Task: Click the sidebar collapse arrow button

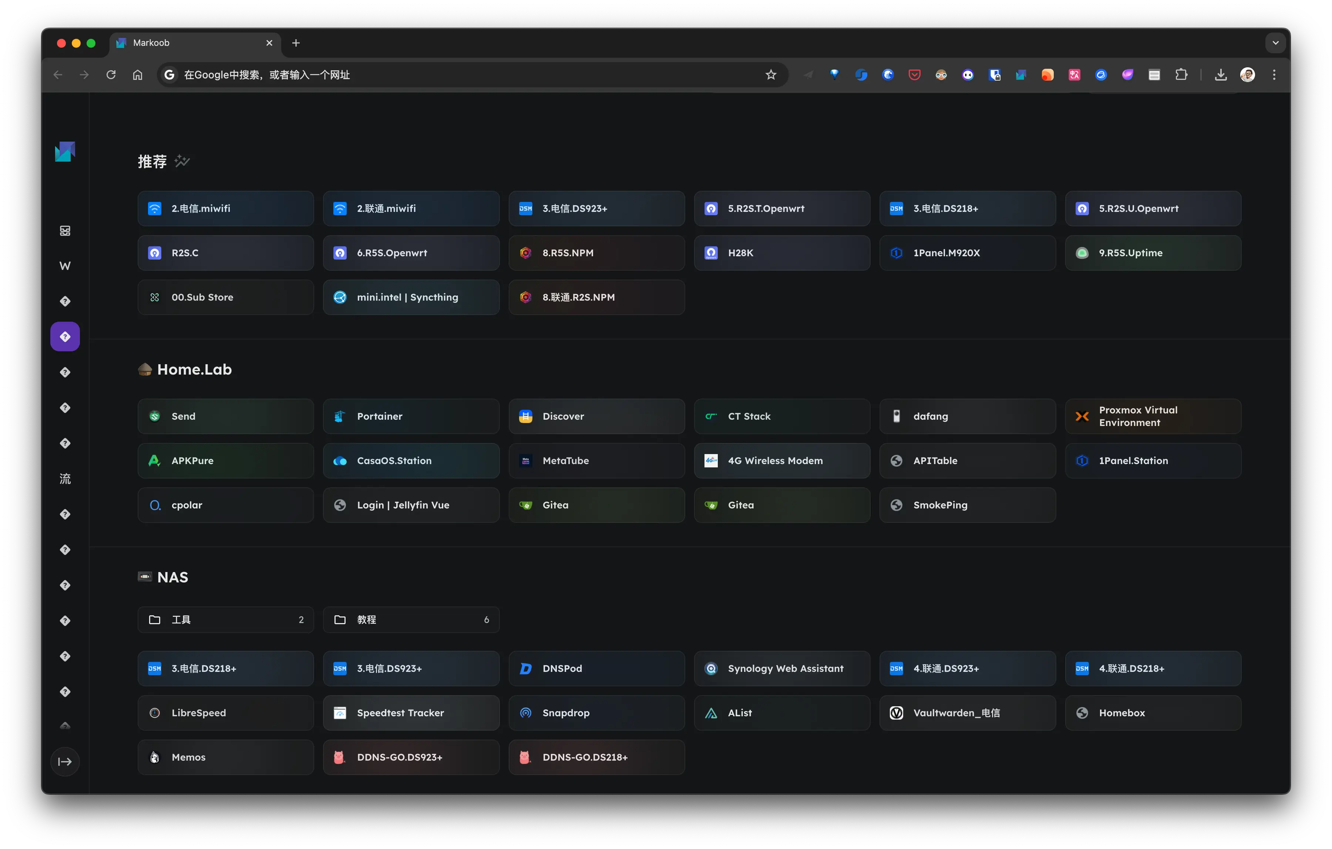Action: [65, 761]
